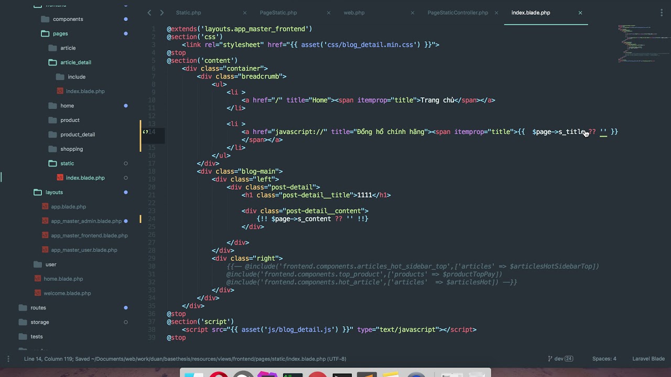Click file icon next to app_master_user.blade.php
The width and height of the screenshot is (671, 377).
45,250
